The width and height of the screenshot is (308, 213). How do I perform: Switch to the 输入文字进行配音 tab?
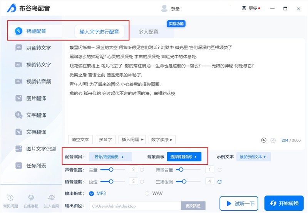click(99, 31)
